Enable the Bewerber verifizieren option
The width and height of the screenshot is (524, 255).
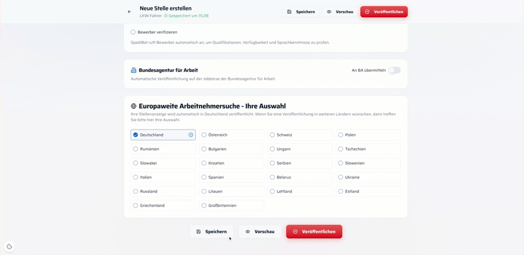coord(133,32)
